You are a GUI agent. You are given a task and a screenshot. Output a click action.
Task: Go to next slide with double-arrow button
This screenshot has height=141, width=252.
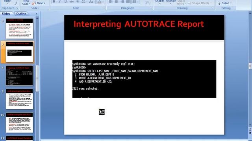(x=250, y=133)
